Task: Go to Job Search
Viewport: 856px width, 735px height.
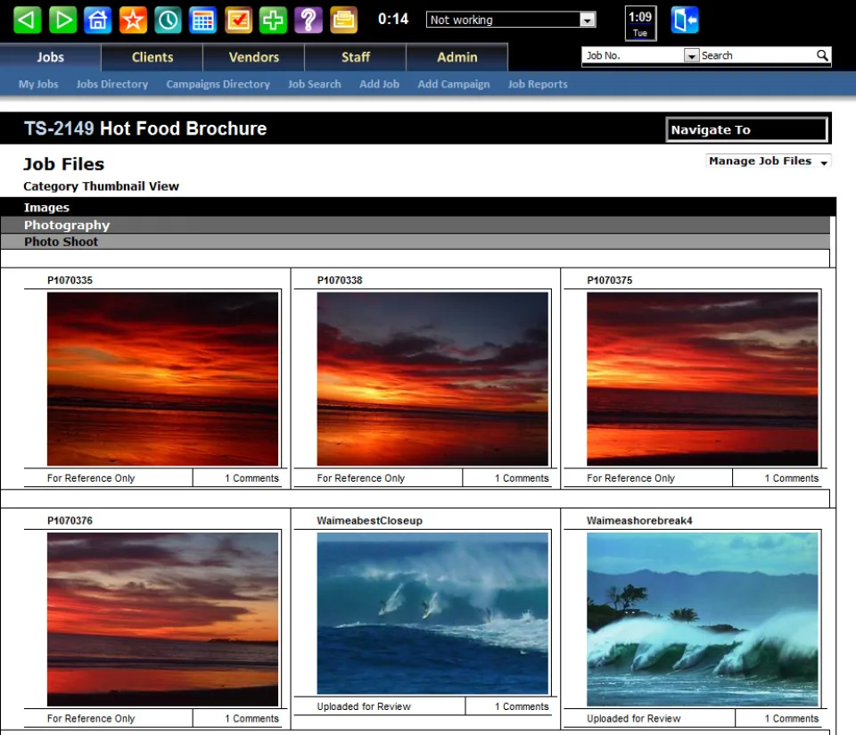Action: coord(315,84)
